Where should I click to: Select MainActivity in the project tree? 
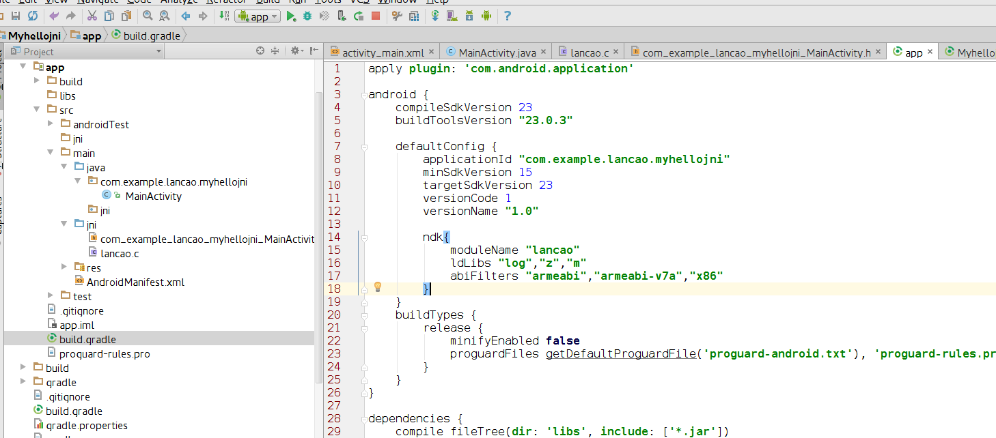(154, 196)
